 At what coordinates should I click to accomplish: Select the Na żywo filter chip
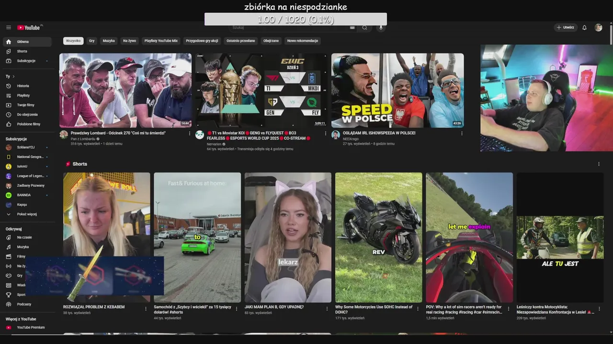pos(130,41)
